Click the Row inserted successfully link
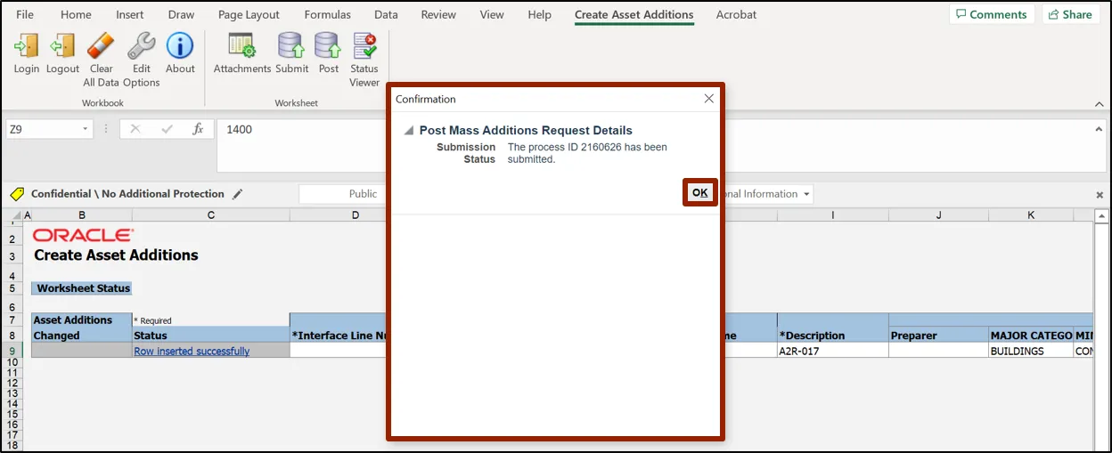 point(192,352)
